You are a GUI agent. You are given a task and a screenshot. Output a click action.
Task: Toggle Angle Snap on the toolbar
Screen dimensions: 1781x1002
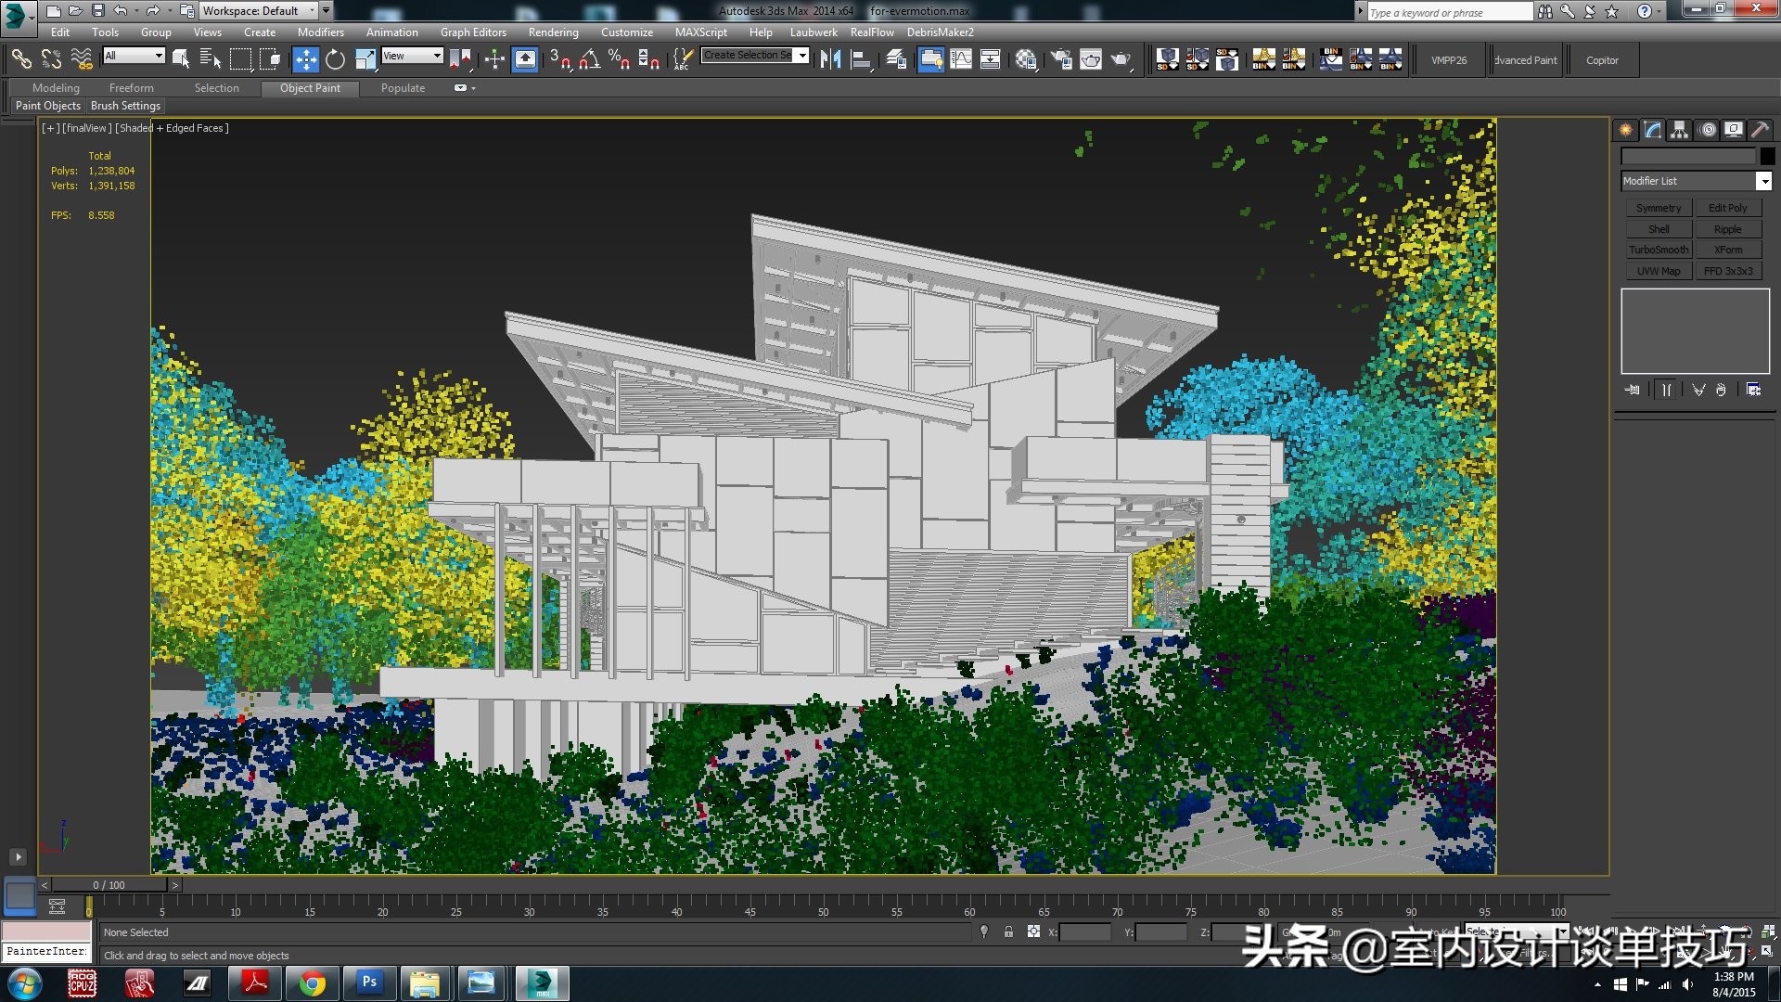[589, 60]
